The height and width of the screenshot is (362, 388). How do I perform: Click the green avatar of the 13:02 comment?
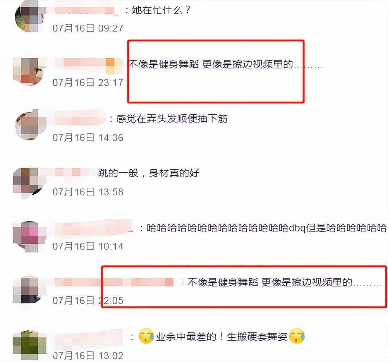click(x=29, y=345)
